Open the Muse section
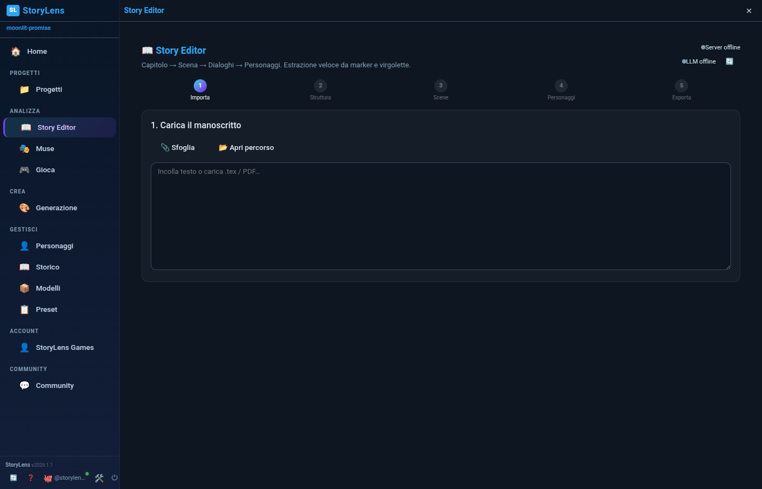The height and width of the screenshot is (489, 762). point(59,149)
